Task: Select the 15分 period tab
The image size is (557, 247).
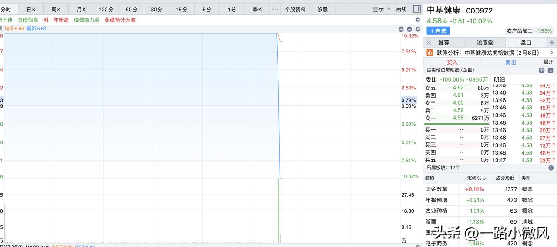Action: [x=182, y=9]
